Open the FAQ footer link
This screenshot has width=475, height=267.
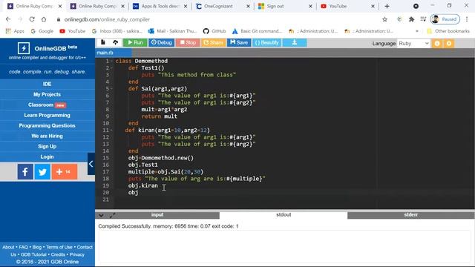(23, 247)
